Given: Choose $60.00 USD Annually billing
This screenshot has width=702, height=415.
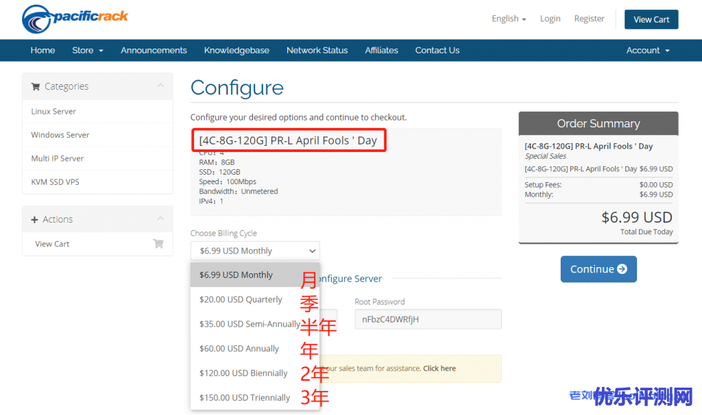Looking at the screenshot, I should click(239, 349).
